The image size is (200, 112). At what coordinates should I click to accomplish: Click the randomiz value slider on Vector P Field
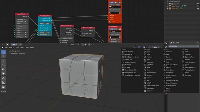click(x=22, y=20)
